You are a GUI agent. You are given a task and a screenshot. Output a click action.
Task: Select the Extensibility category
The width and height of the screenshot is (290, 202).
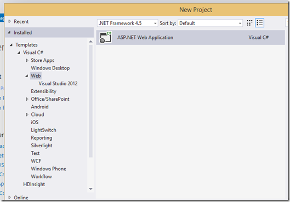tap(43, 91)
